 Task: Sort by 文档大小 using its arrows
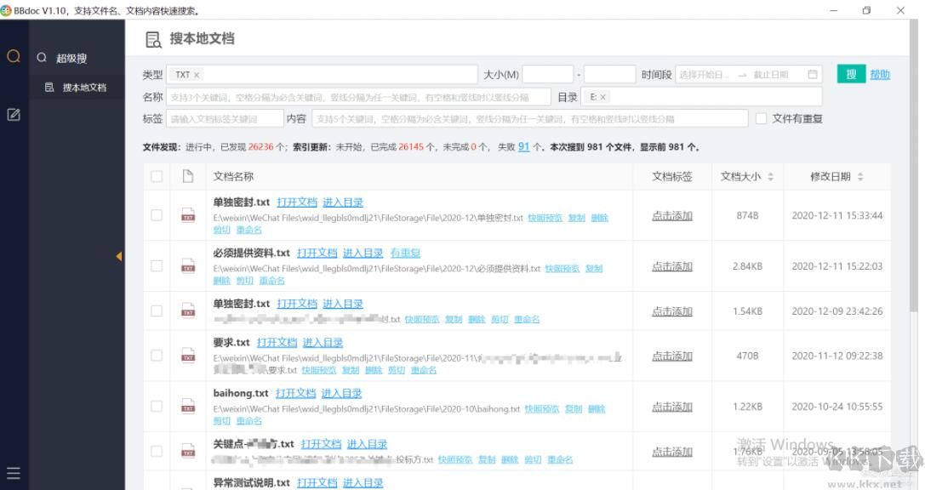[773, 176]
